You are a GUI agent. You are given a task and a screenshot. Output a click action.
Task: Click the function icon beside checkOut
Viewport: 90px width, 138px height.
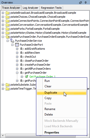[x=22, y=57]
